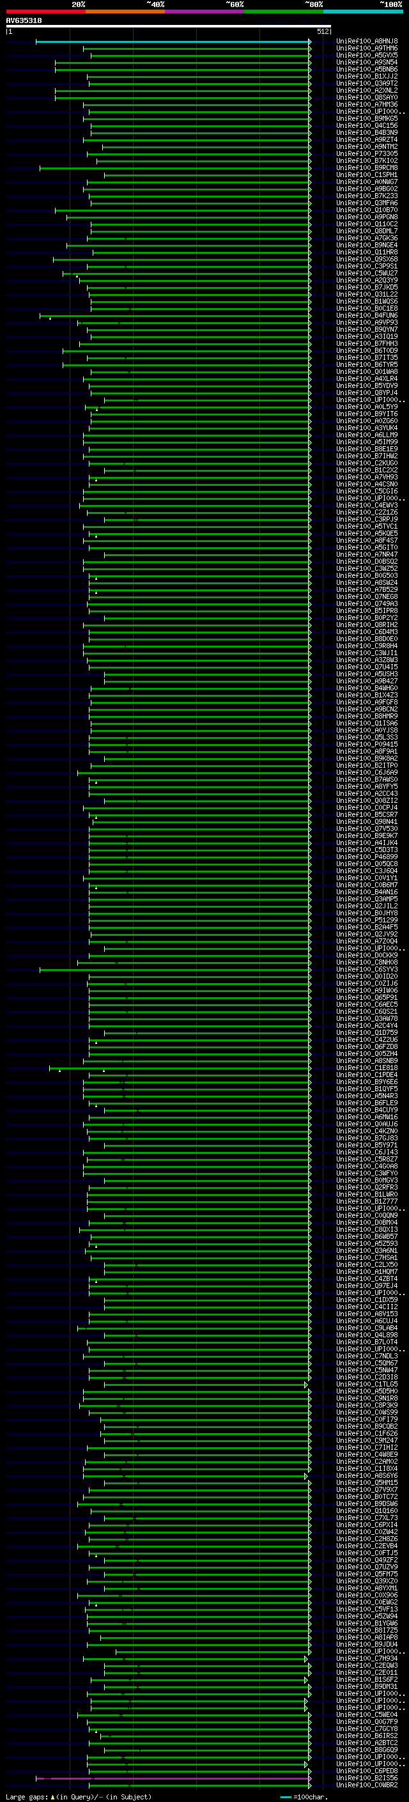Select UniRef100_P73305 entry
The image size is (409, 1802).
coord(367,154)
